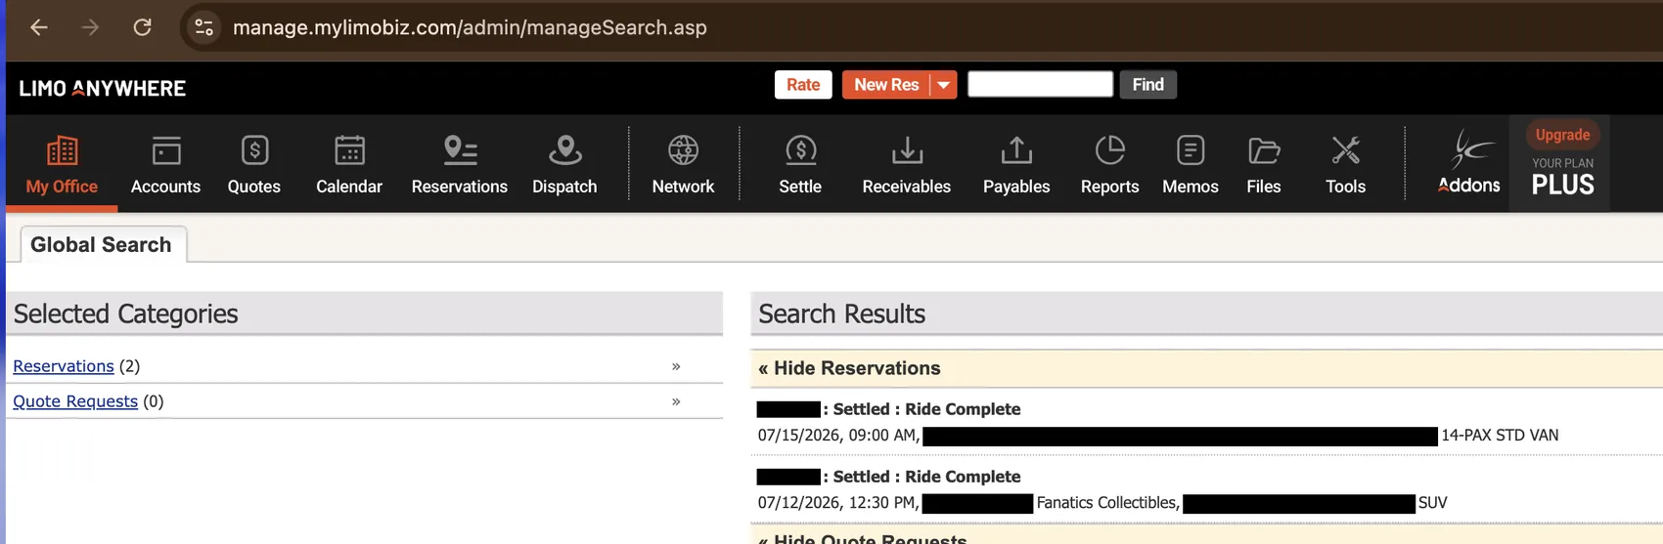Open the Reservations category link
1663x544 pixels.
point(64,366)
